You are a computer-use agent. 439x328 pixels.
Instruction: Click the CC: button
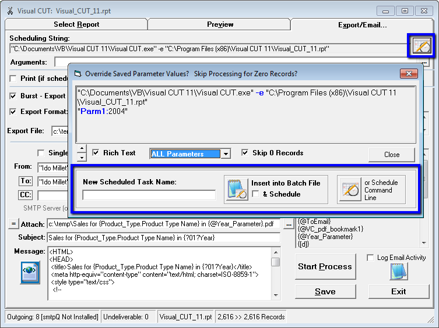point(26,195)
